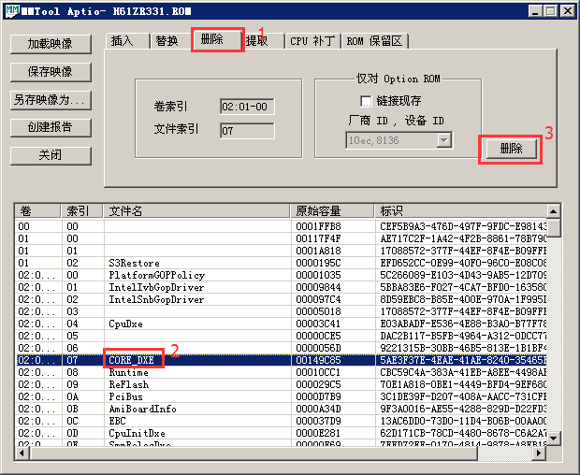
Task: Load image with 加載映像 button
Action: coord(51,44)
